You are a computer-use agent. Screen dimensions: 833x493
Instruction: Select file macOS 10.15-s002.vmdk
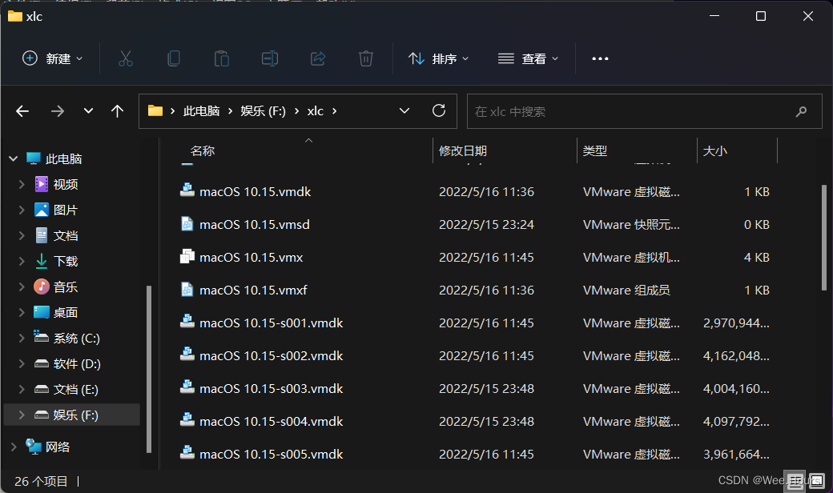[271, 355]
